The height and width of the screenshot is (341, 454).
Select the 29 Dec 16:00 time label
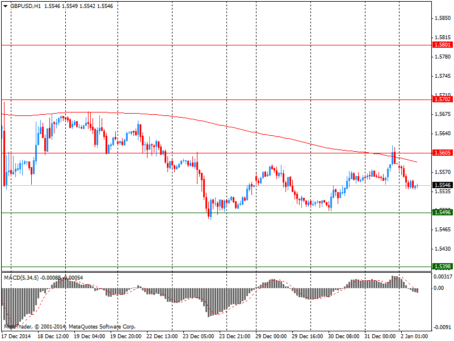coord(307,336)
